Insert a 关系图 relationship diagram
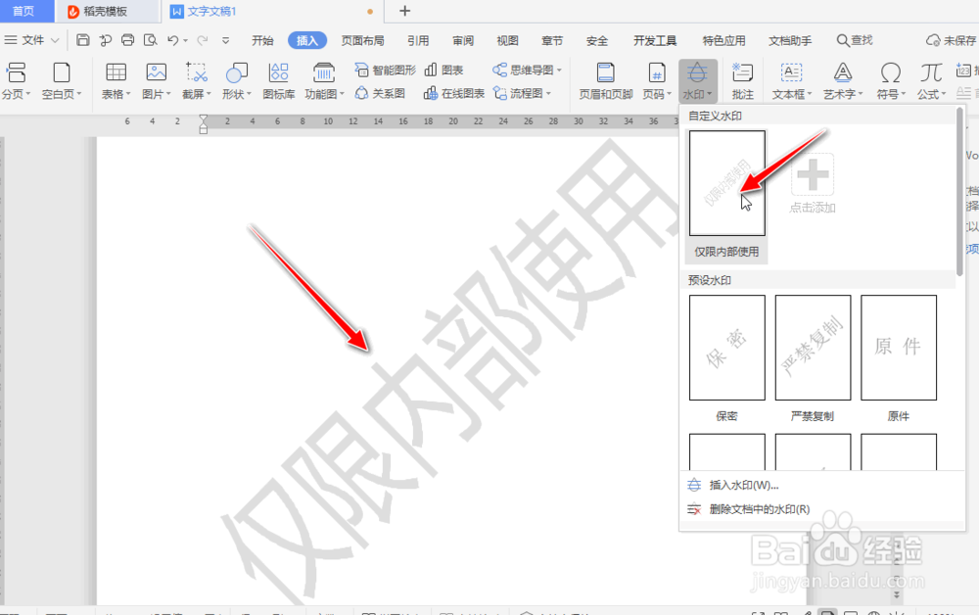 click(x=380, y=94)
